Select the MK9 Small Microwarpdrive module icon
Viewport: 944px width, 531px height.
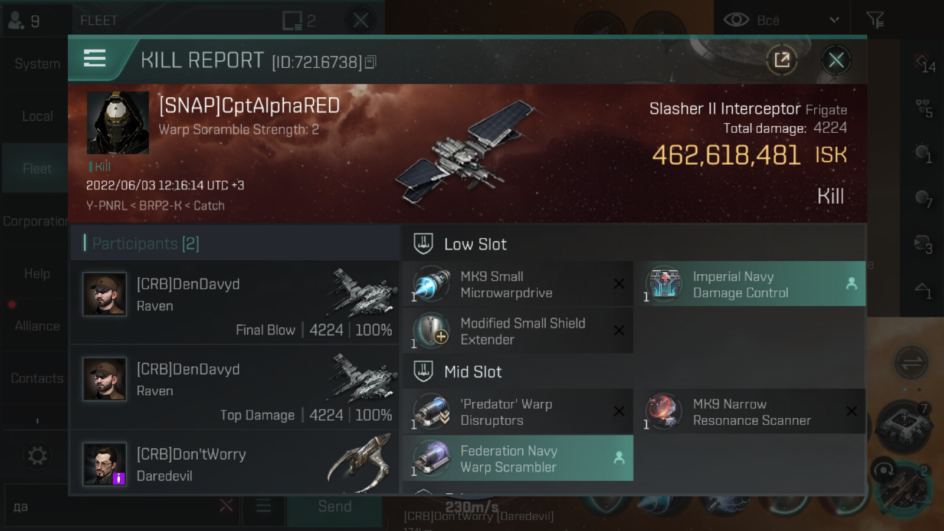[x=431, y=284]
